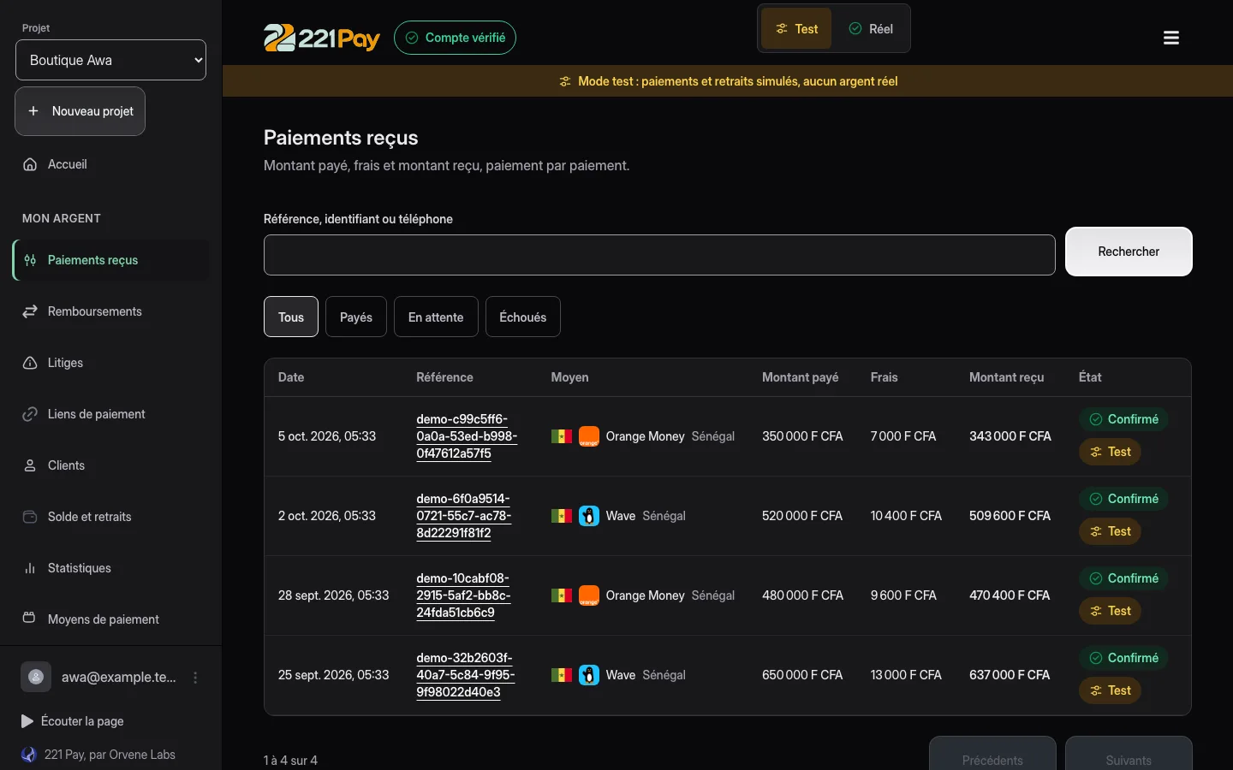Click the Orvene Labs logo icon
1233x770 pixels.
pyautogui.click(x=29, y=755)
